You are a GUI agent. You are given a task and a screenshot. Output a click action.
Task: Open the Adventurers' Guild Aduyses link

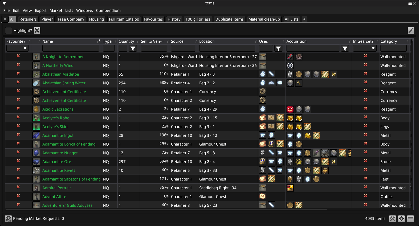tap(67, 205)
